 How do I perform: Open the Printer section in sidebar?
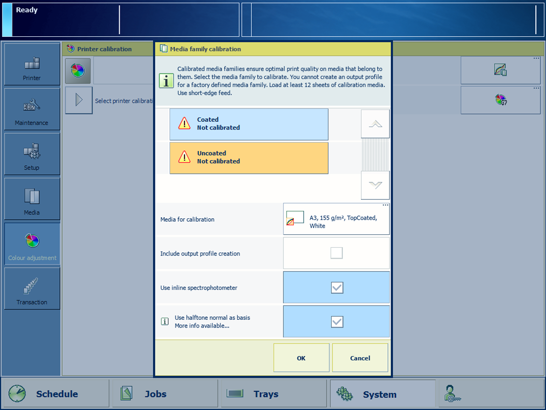(x=32, y=64)
